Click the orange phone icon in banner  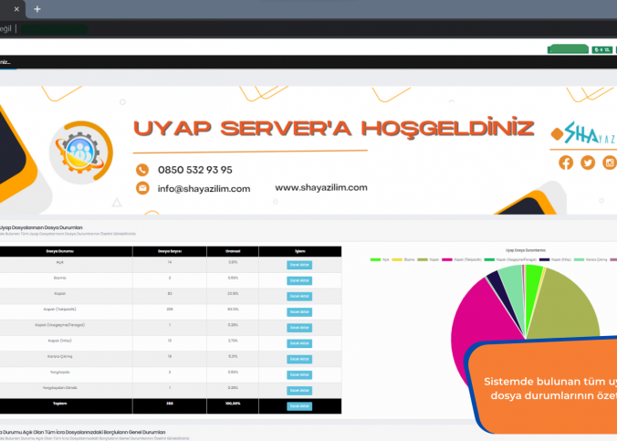142,170
